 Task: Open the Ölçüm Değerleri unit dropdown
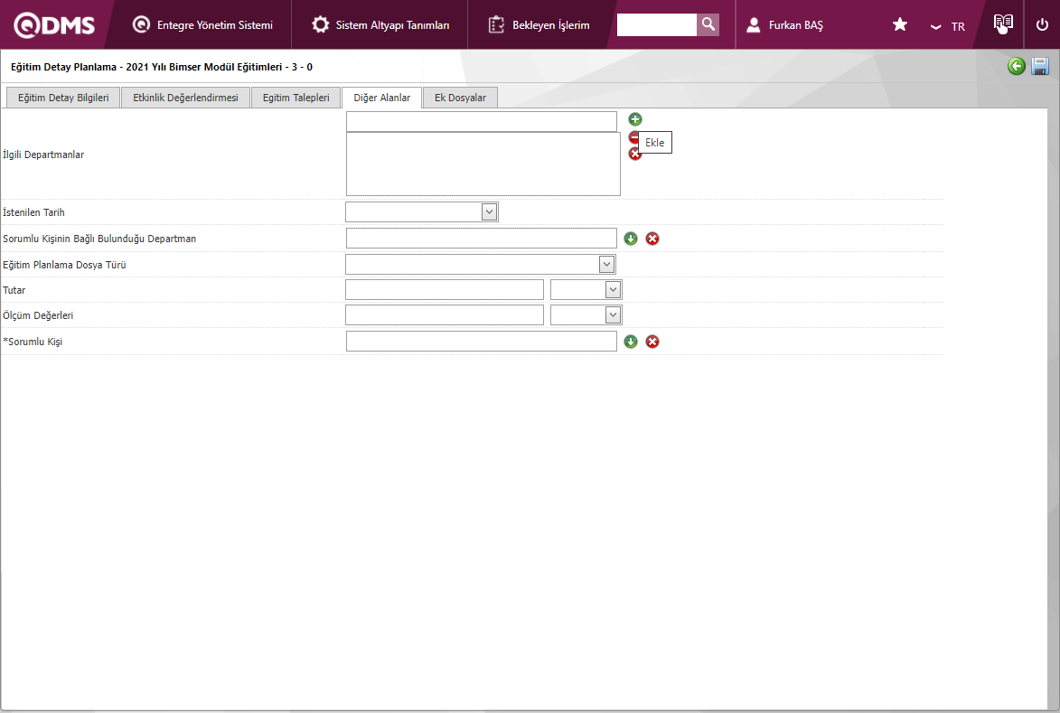coord(613,314)
